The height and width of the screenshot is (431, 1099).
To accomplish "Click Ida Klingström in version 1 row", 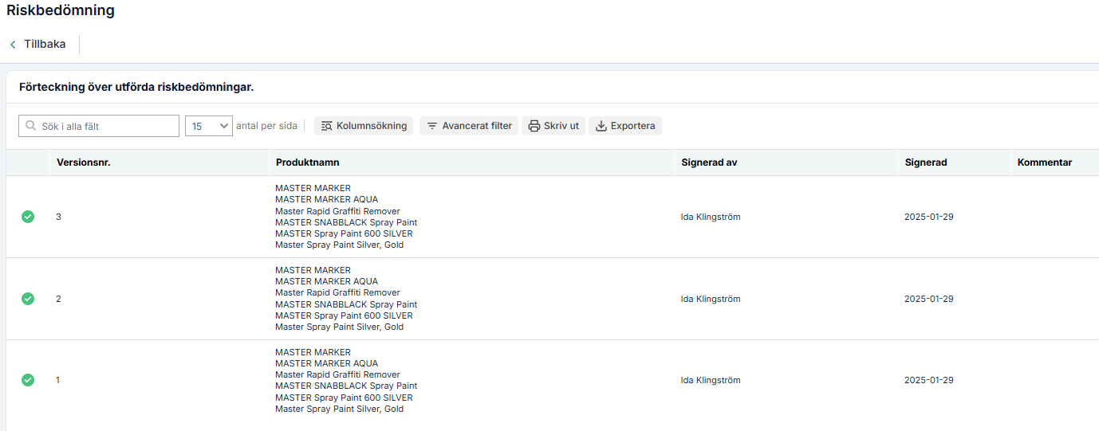I will (711, 380).
